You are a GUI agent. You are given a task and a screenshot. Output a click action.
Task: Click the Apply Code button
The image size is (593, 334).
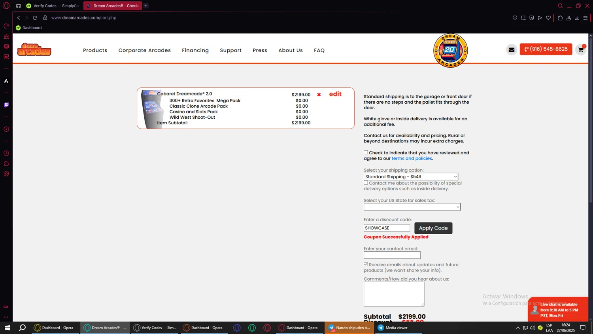[x=433, y=228]
